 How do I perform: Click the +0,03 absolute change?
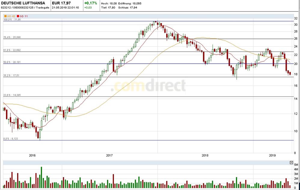click(88, 8)
